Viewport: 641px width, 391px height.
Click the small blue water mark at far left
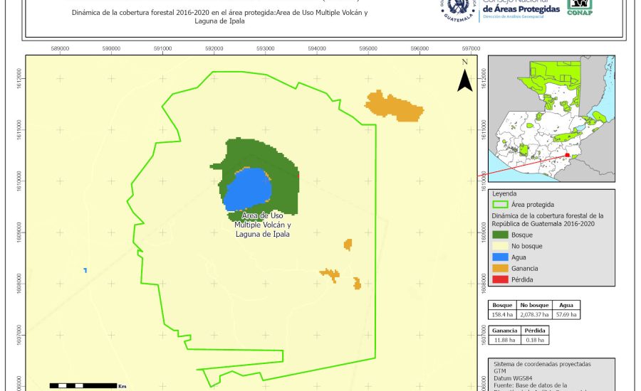pyautogui.click(x=85, y=270)
